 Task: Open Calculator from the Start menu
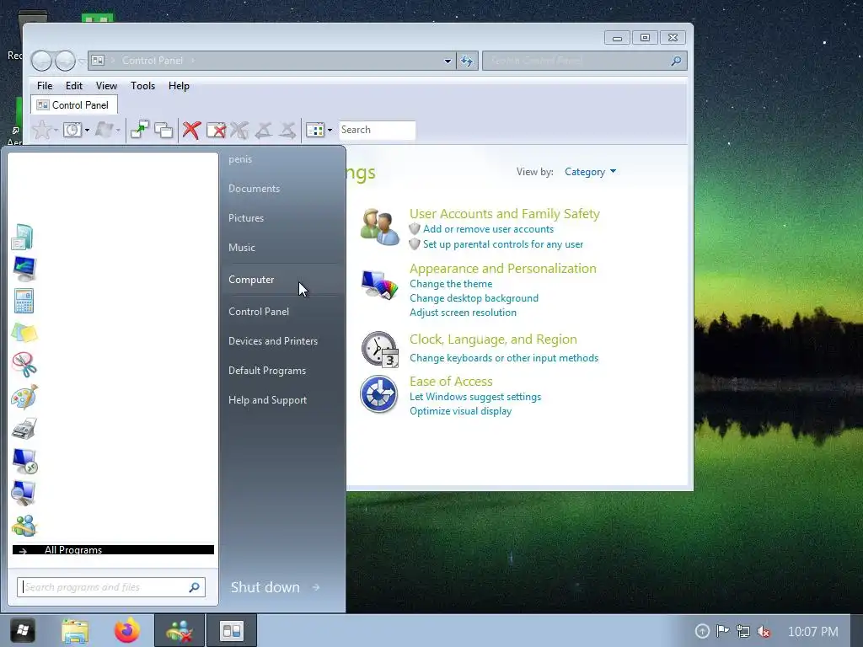click(x=24, y=301)
